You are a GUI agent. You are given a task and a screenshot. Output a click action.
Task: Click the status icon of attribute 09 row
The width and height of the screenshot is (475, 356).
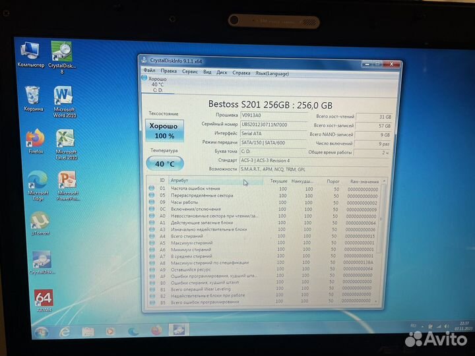tap(152, 202)
